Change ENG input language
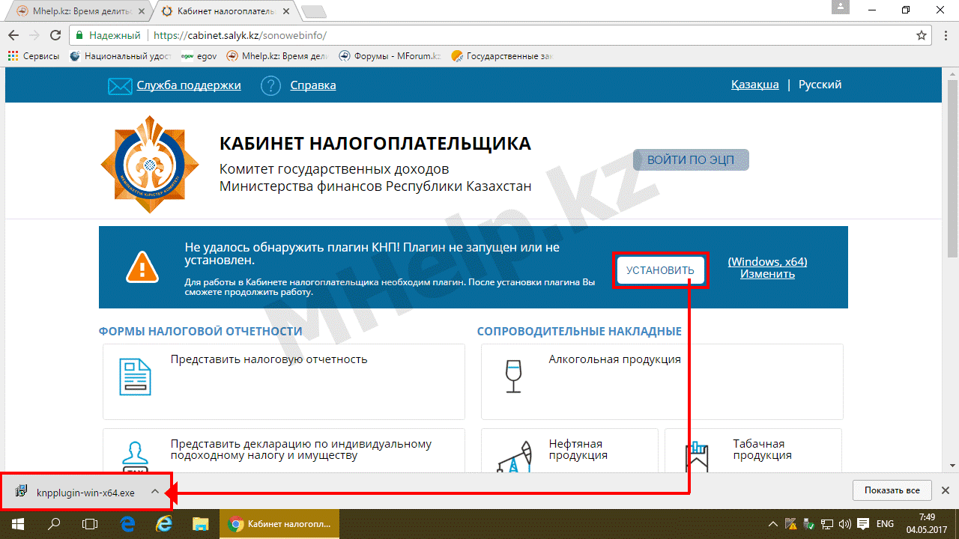This screenshot has height=539, width=959. pos(886,524)
